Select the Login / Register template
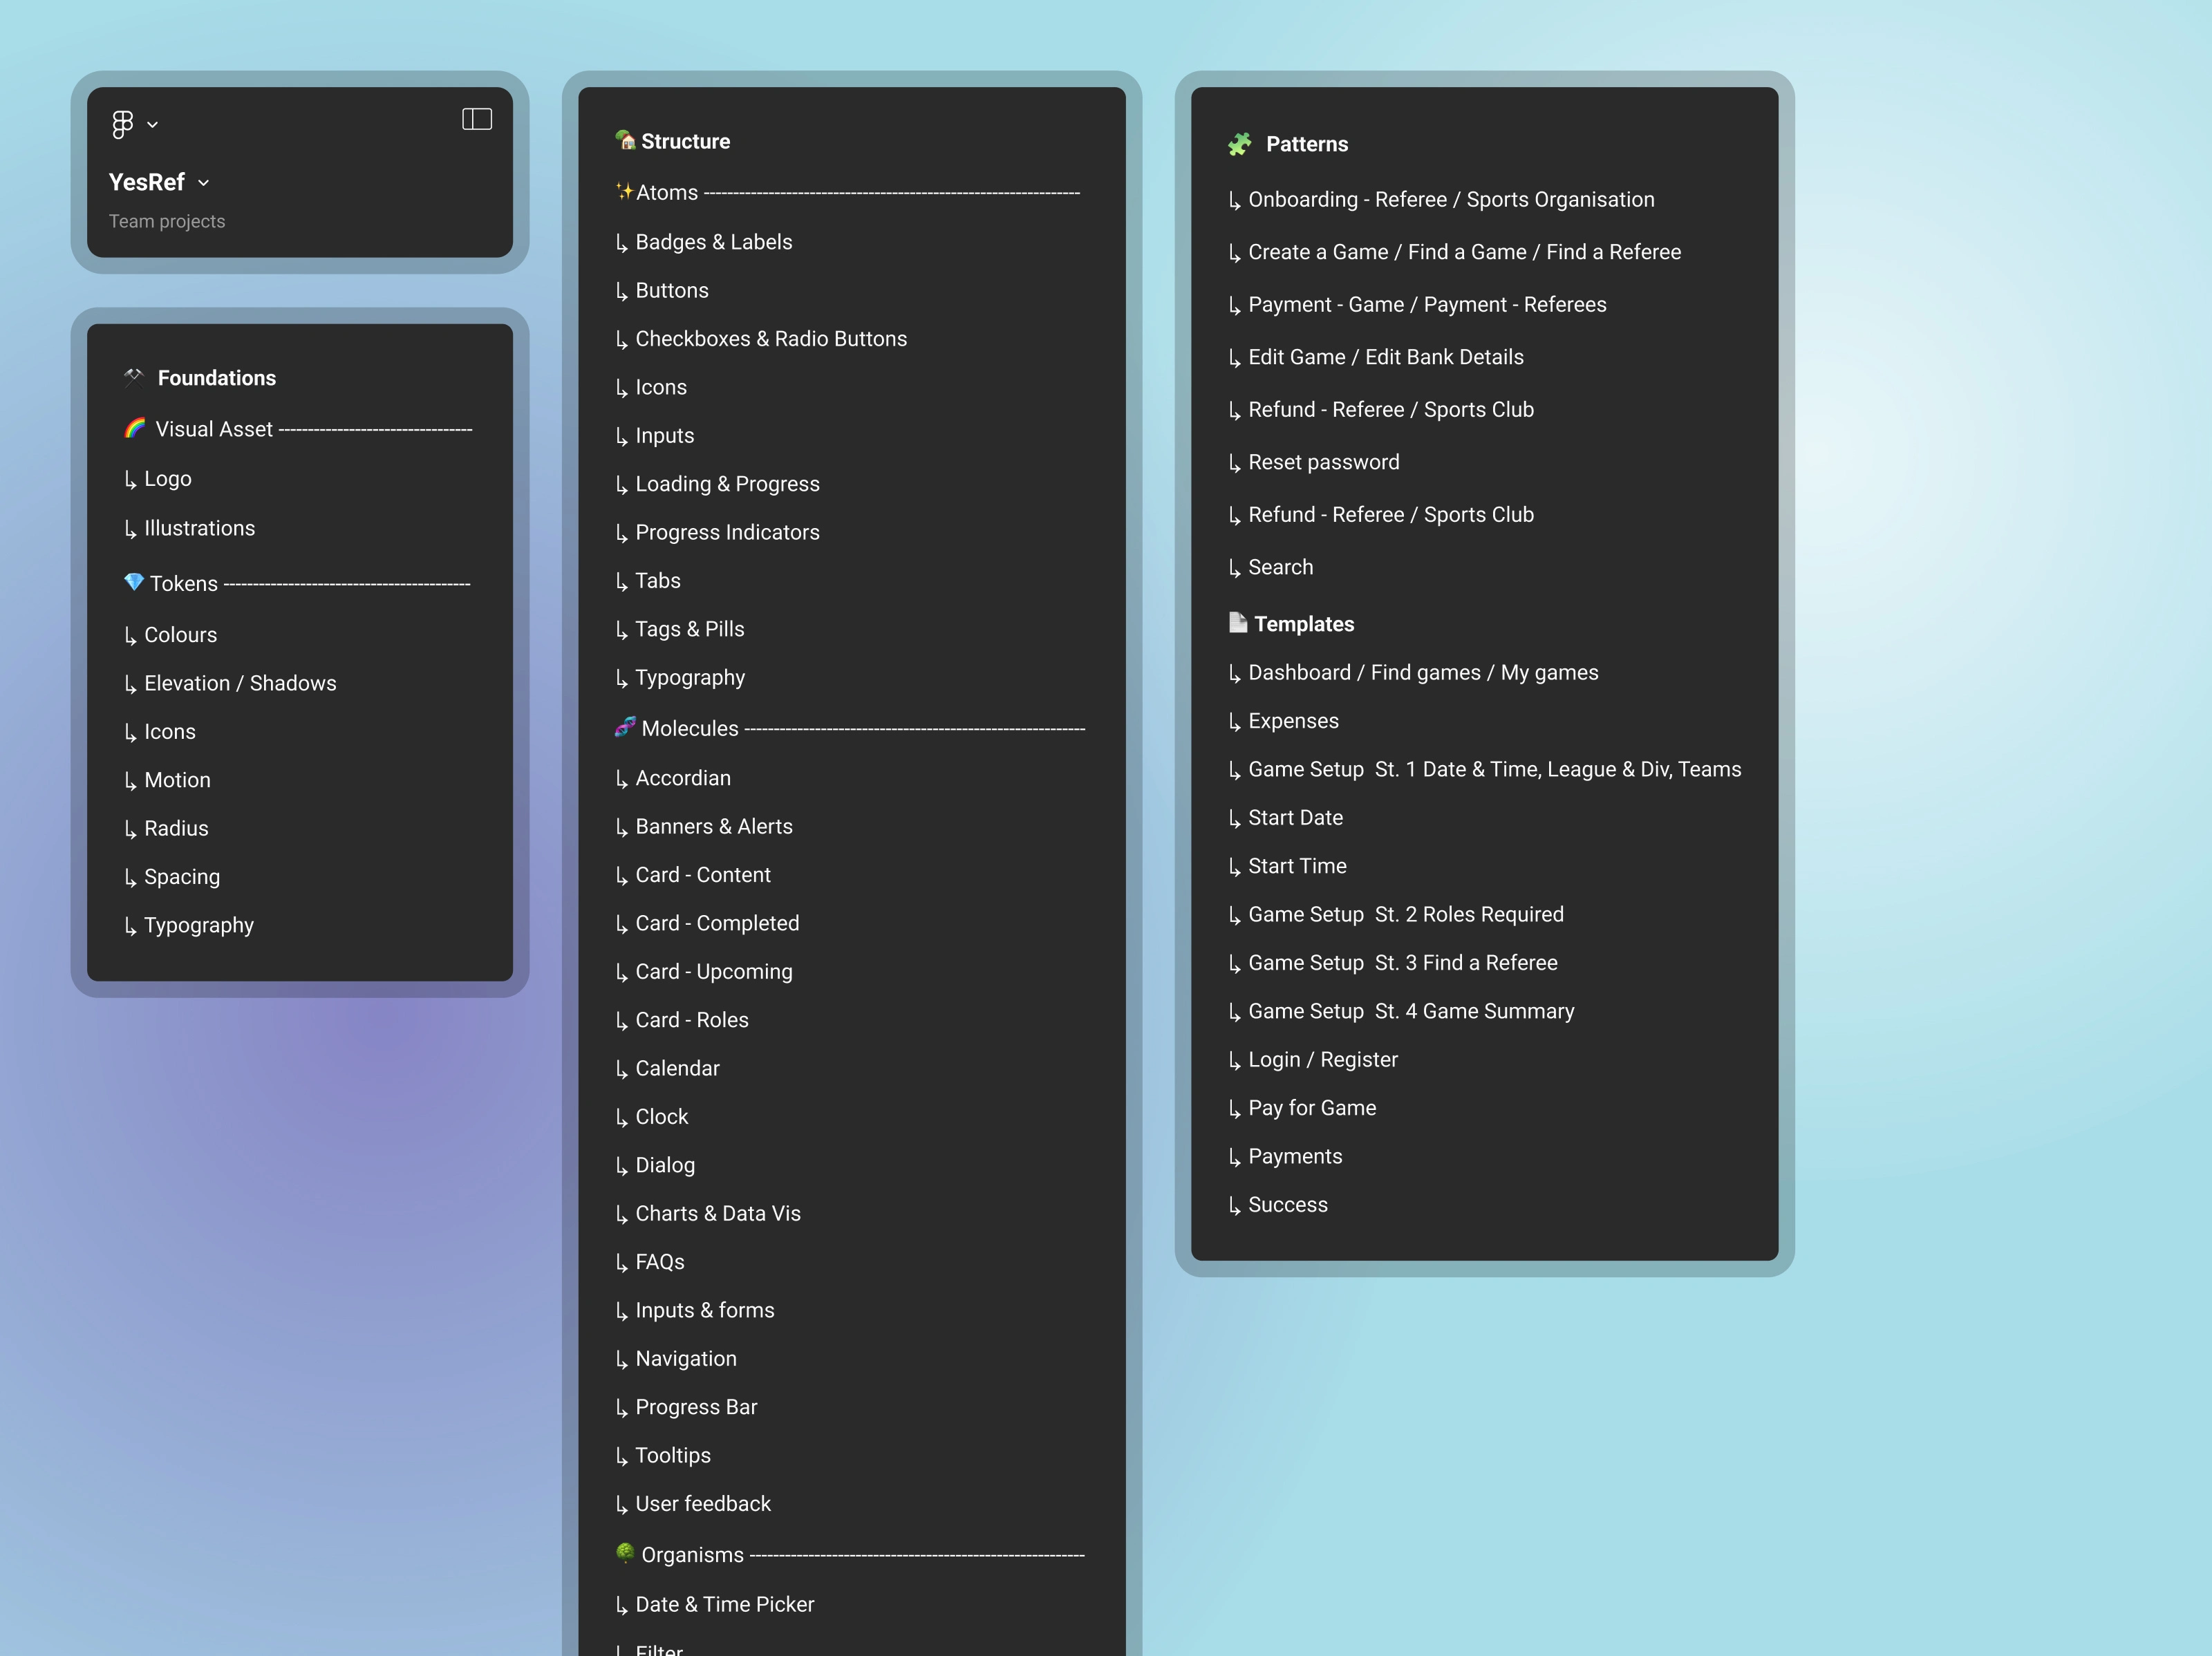 click(1322, 1060)
